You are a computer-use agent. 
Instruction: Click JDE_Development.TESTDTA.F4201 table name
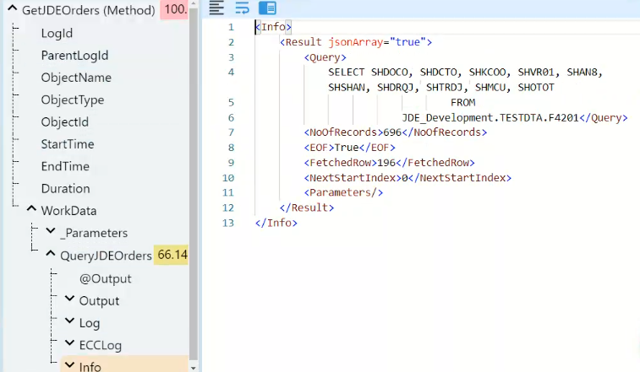(490, 118)
